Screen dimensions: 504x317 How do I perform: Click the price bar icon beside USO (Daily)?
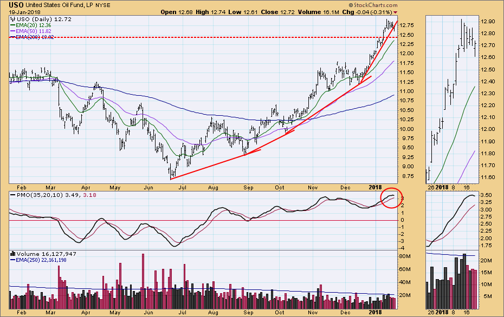point(13,19)
